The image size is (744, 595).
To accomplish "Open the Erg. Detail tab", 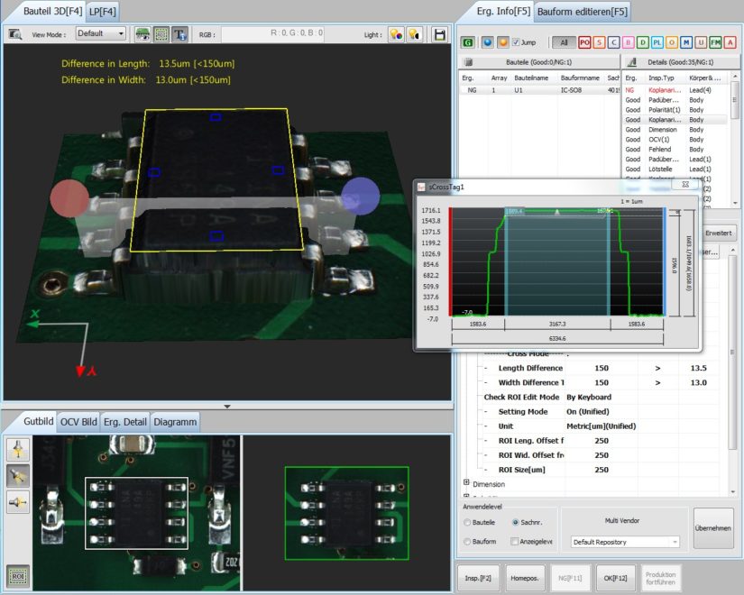I will pyautogui.click(x=125, y=422).
